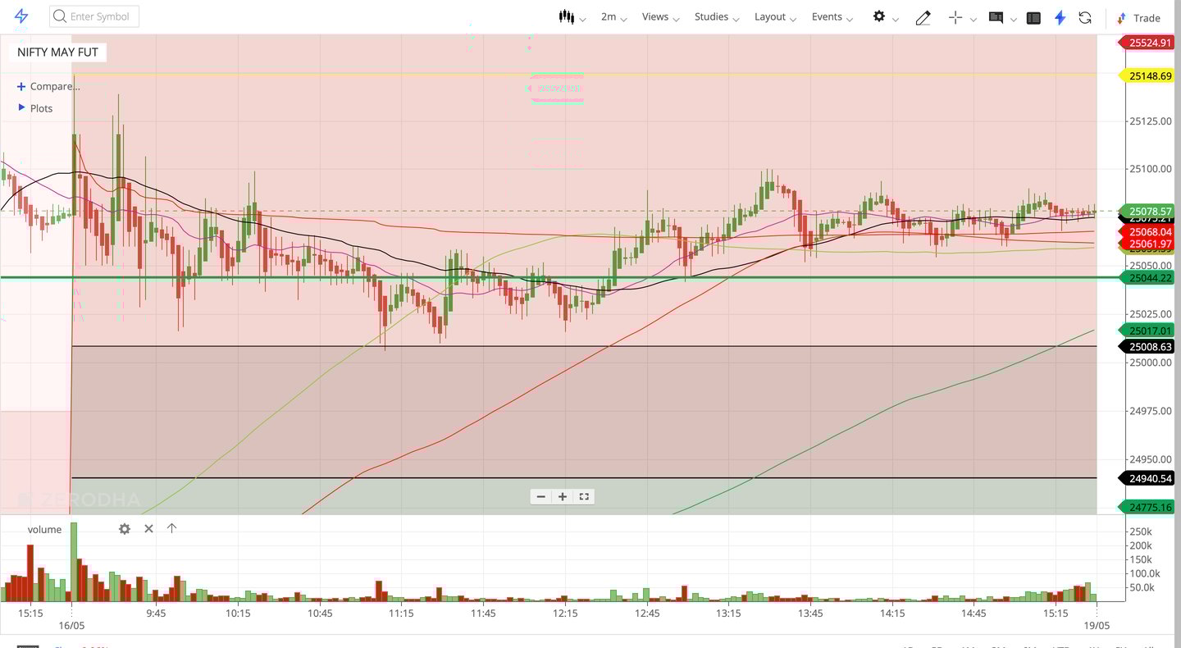Click the refresh chart icon

coord(1085,17)
